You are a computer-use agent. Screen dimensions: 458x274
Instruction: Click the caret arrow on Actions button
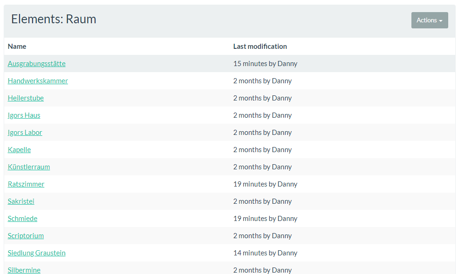pyautogui.click(x=441, y=20)
